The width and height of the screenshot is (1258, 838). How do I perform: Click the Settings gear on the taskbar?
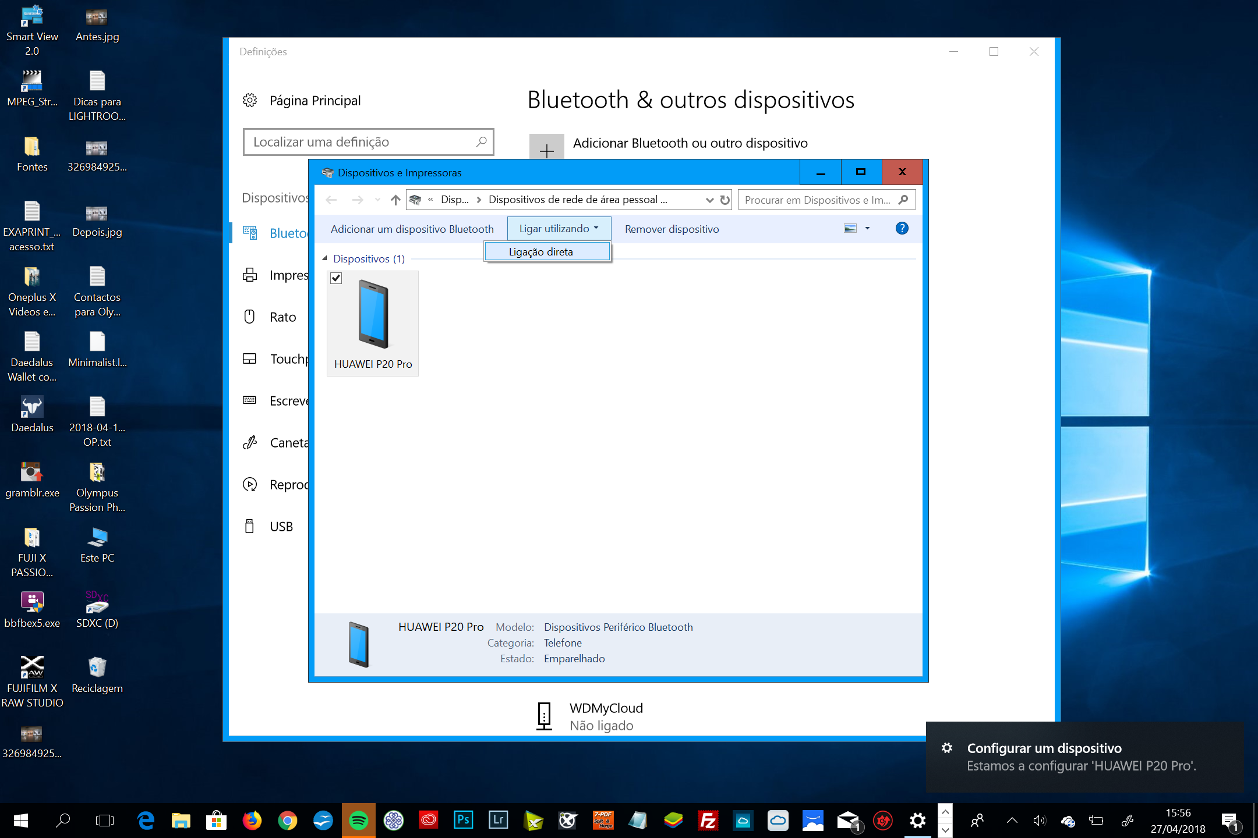coord(918,821)
